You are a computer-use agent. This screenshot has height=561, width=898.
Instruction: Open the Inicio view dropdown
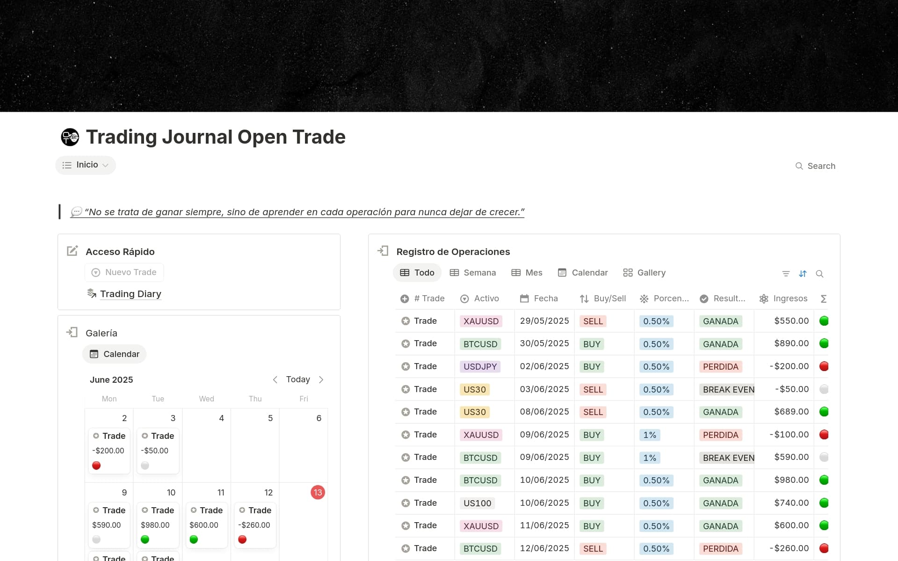(x=85, y=165)
